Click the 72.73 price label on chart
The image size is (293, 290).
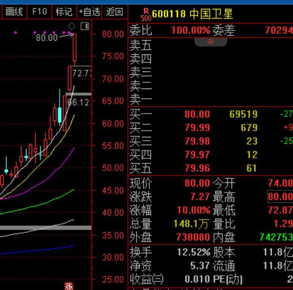tap(82, 73)
